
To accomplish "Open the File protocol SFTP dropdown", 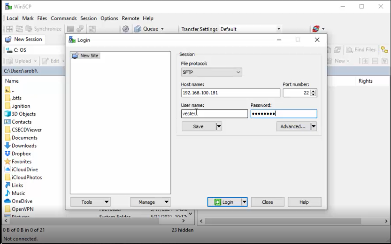I will click(x=212, y=72).
